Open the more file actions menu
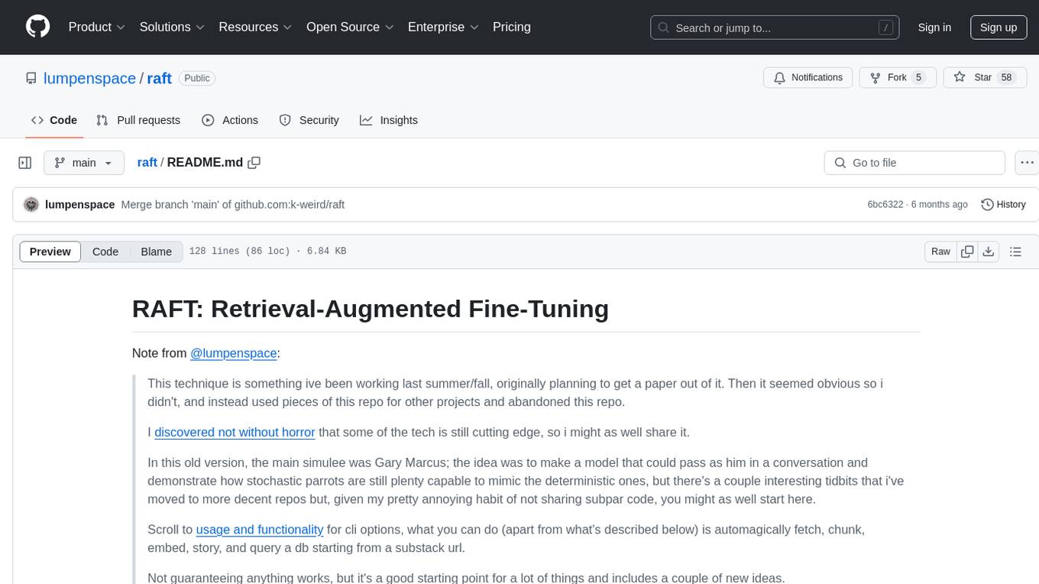Viewport: 1039px width, 584px height. (x=1028, y=163)
